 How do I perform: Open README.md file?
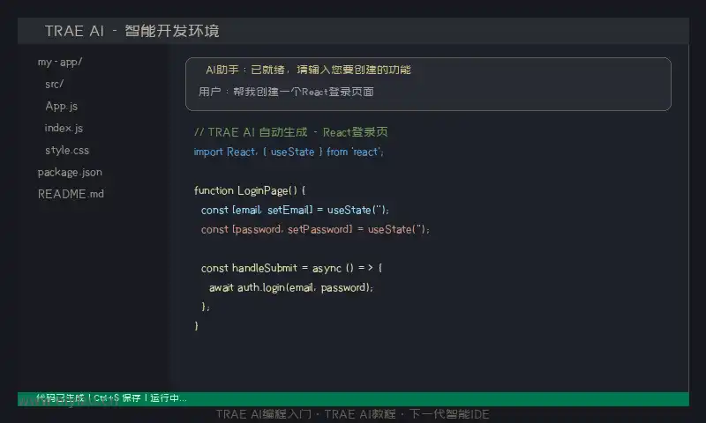pyautogui.click(x=71, y=194)
